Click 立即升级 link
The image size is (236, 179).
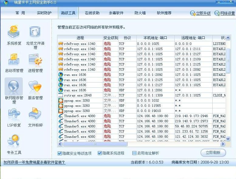[x=203, y=13]
